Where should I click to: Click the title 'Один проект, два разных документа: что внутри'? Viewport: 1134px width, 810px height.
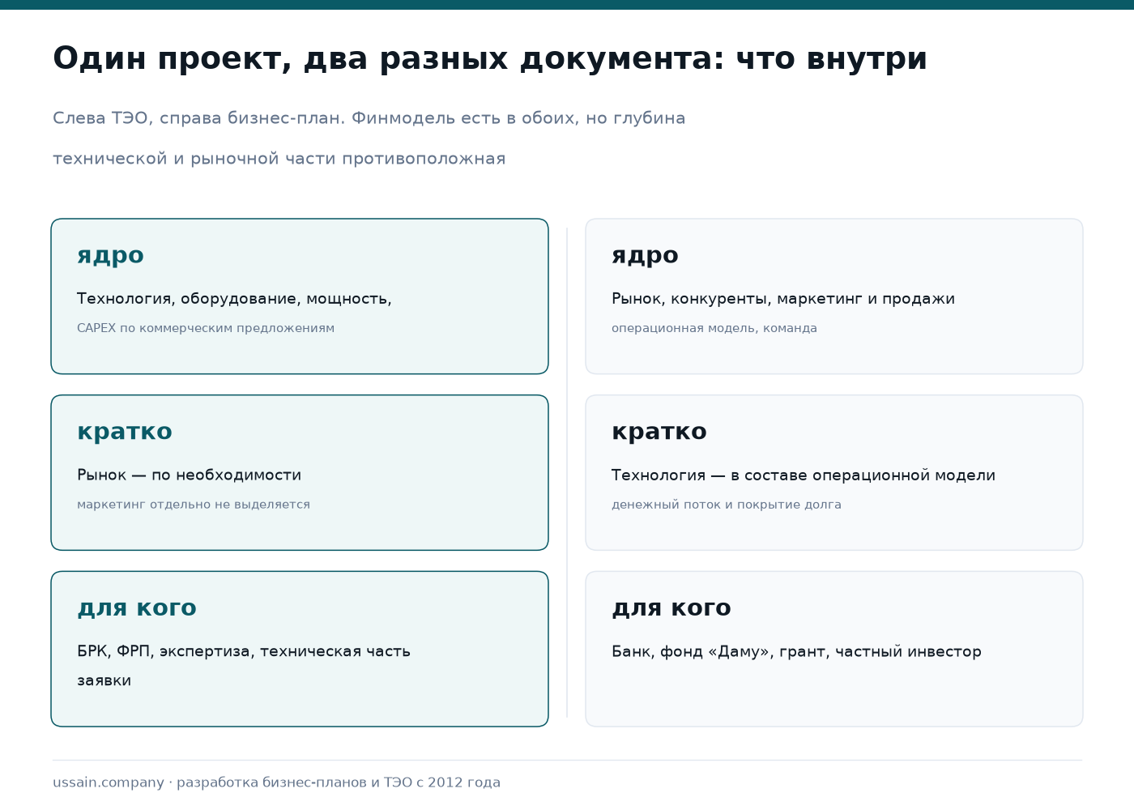click(490, 59)
